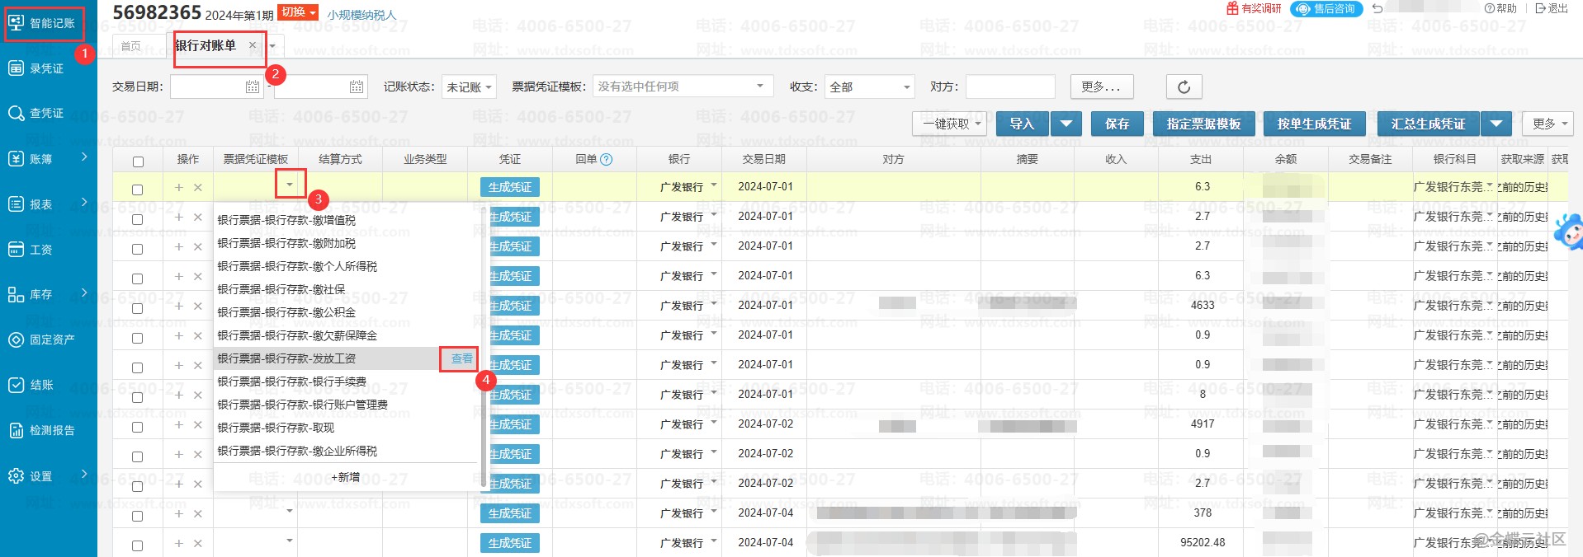Expand the 记账状态 dropdown showing 未记账
This screenshot has width=1583, height=557.
pos(469,87)
